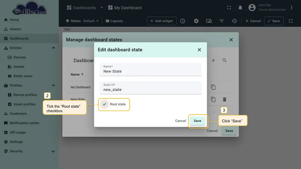This screenshot has width=301, height=169.
Task: Tick the Root state checkbox
Action: pyautogui.click(x=105, y=104)
